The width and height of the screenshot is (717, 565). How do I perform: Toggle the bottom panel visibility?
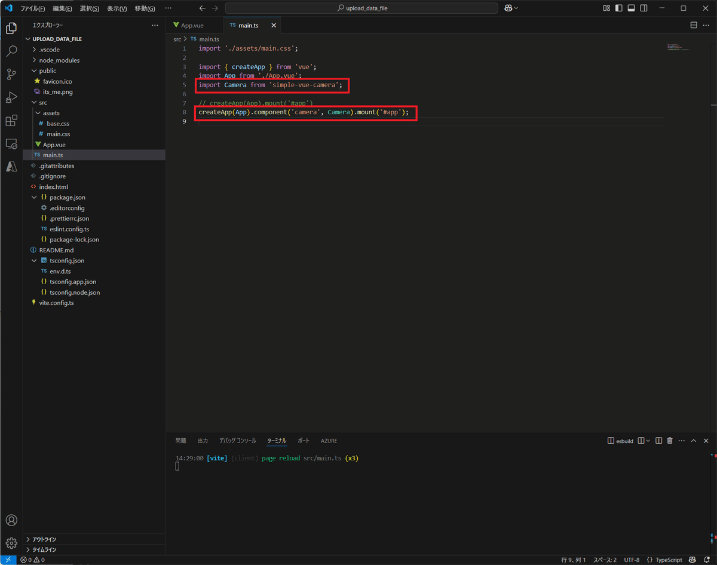click(631, 8)
